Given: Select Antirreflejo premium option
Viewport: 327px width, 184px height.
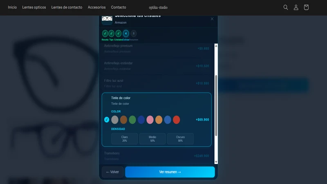Looking at the screenshot, I should (x=157, y=49).
